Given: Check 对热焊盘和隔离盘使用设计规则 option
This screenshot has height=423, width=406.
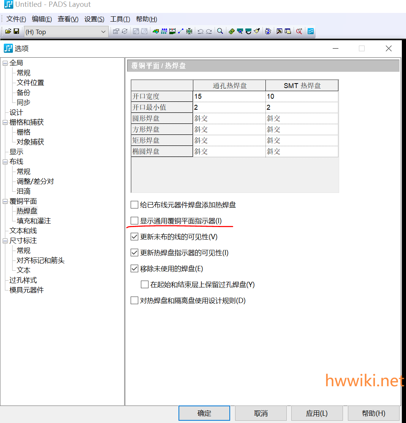Looking at the screenshot, I should tap(134, 300).
